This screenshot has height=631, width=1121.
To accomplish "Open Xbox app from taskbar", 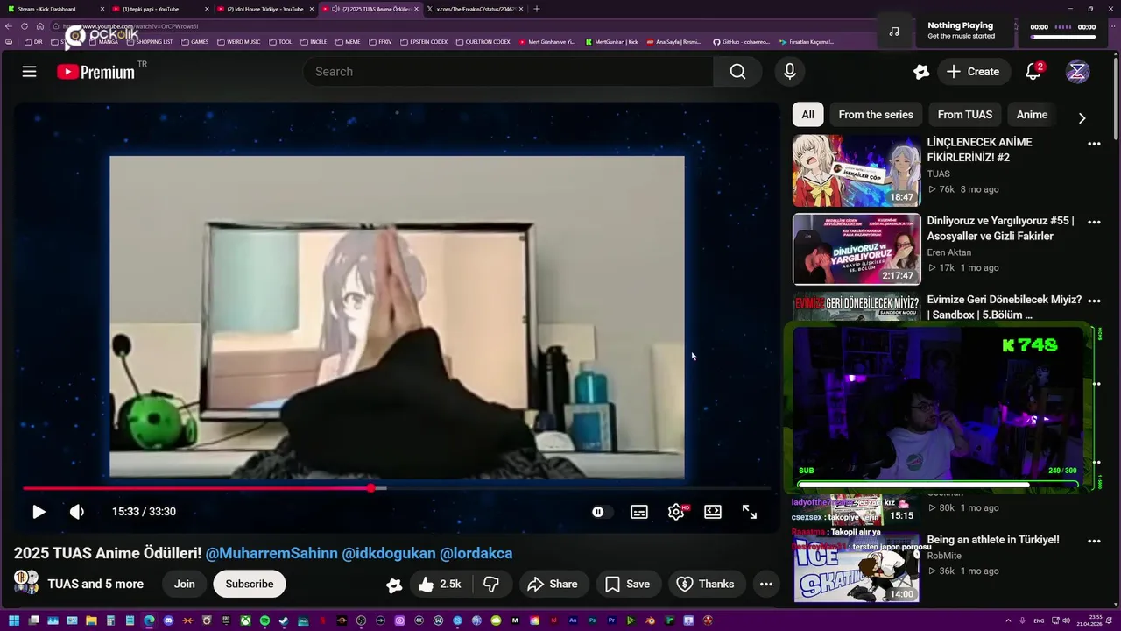I will click(x=245, y=620).
